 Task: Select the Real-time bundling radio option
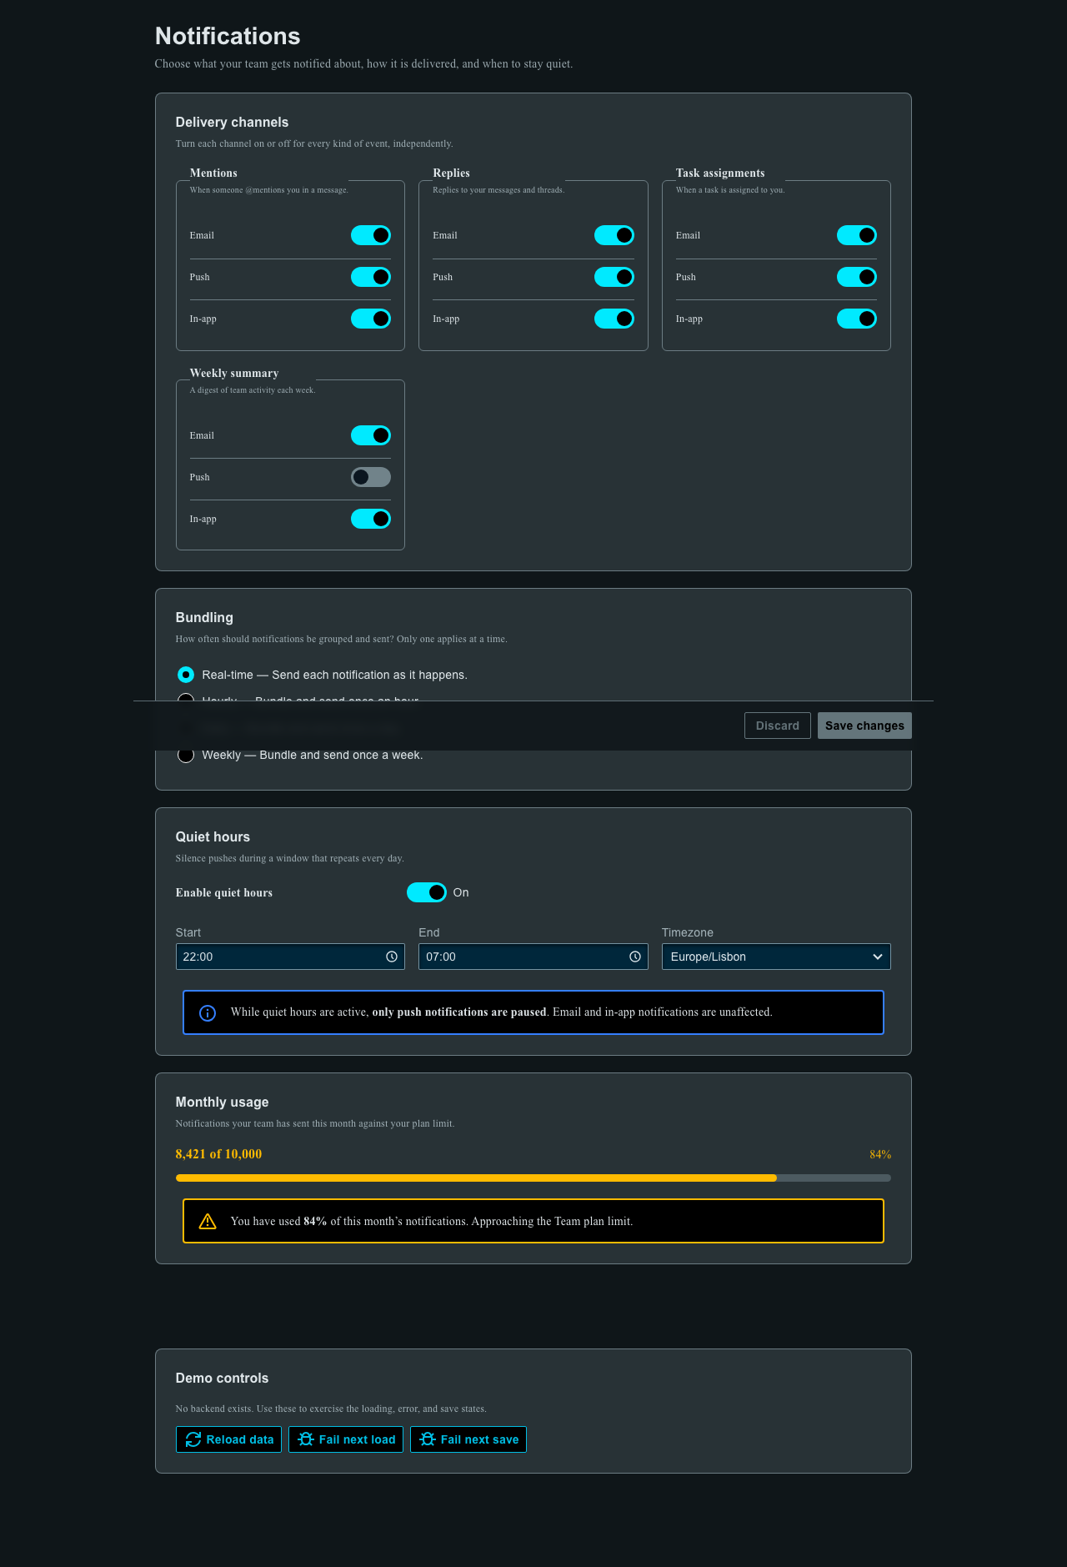pyautogui.click(x=186, y=674)
